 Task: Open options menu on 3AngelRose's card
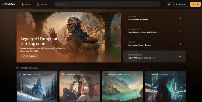[97, 75]
